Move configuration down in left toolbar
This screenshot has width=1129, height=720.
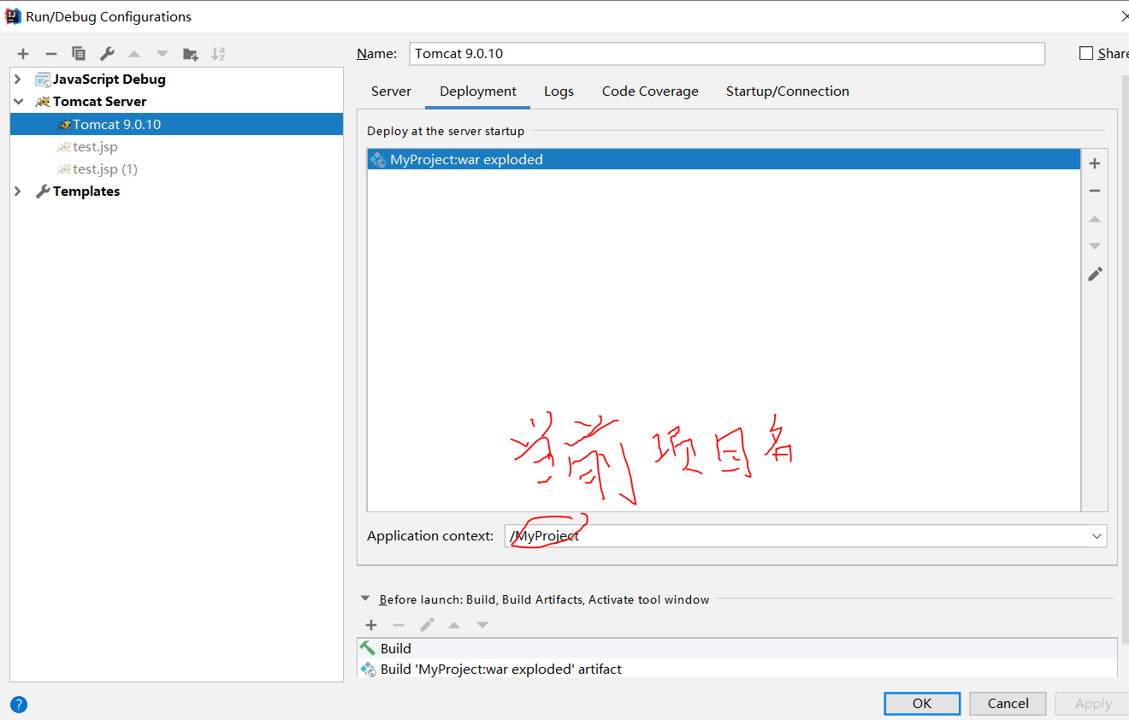tap(163, 54)
